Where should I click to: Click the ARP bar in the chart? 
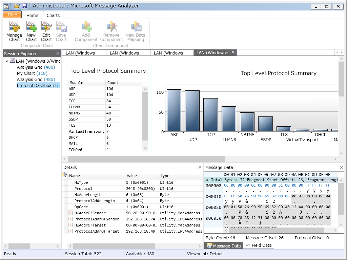coord(174,110)
